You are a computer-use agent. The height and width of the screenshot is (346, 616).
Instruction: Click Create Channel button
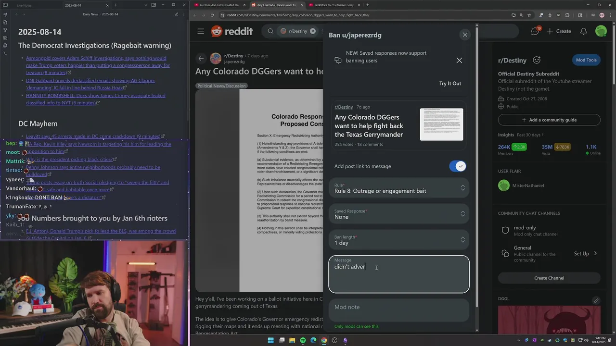549,278
